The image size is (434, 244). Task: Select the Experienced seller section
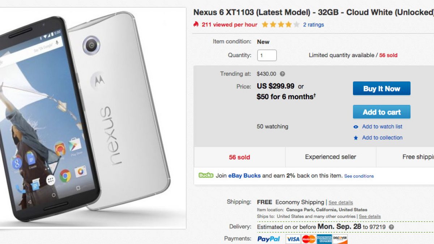[x=331, y=157]
